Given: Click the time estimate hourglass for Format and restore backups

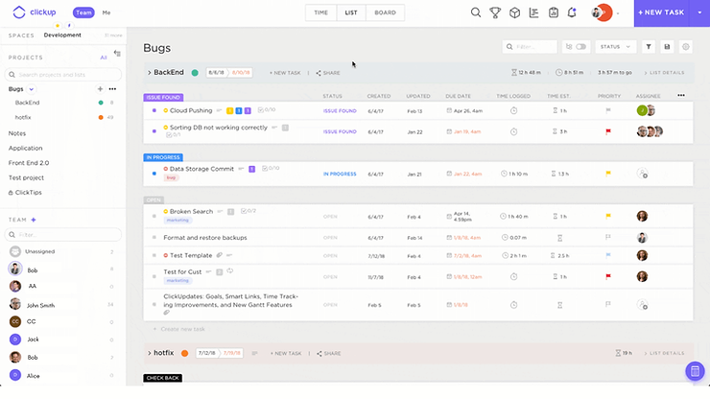Looking at the screenshot, I should click(x=559, y=238).
